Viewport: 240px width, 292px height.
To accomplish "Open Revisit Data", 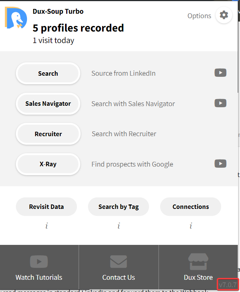I will click(x=46, y=207).
